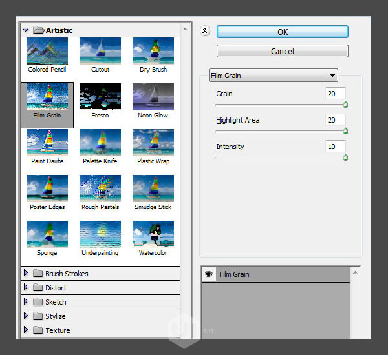Choose the Watercolor filter thumbnail

tap(153, 234)
